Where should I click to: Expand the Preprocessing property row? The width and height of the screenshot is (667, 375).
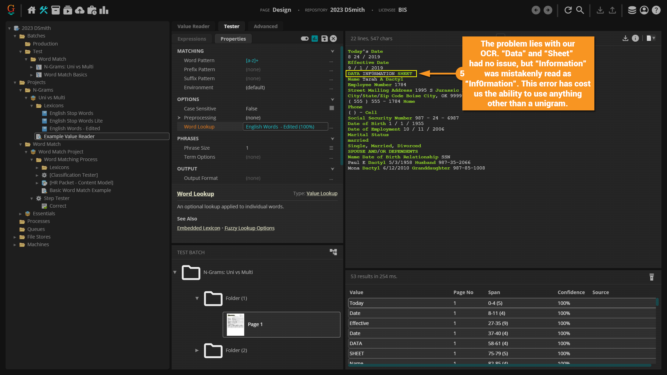point(179,118)
